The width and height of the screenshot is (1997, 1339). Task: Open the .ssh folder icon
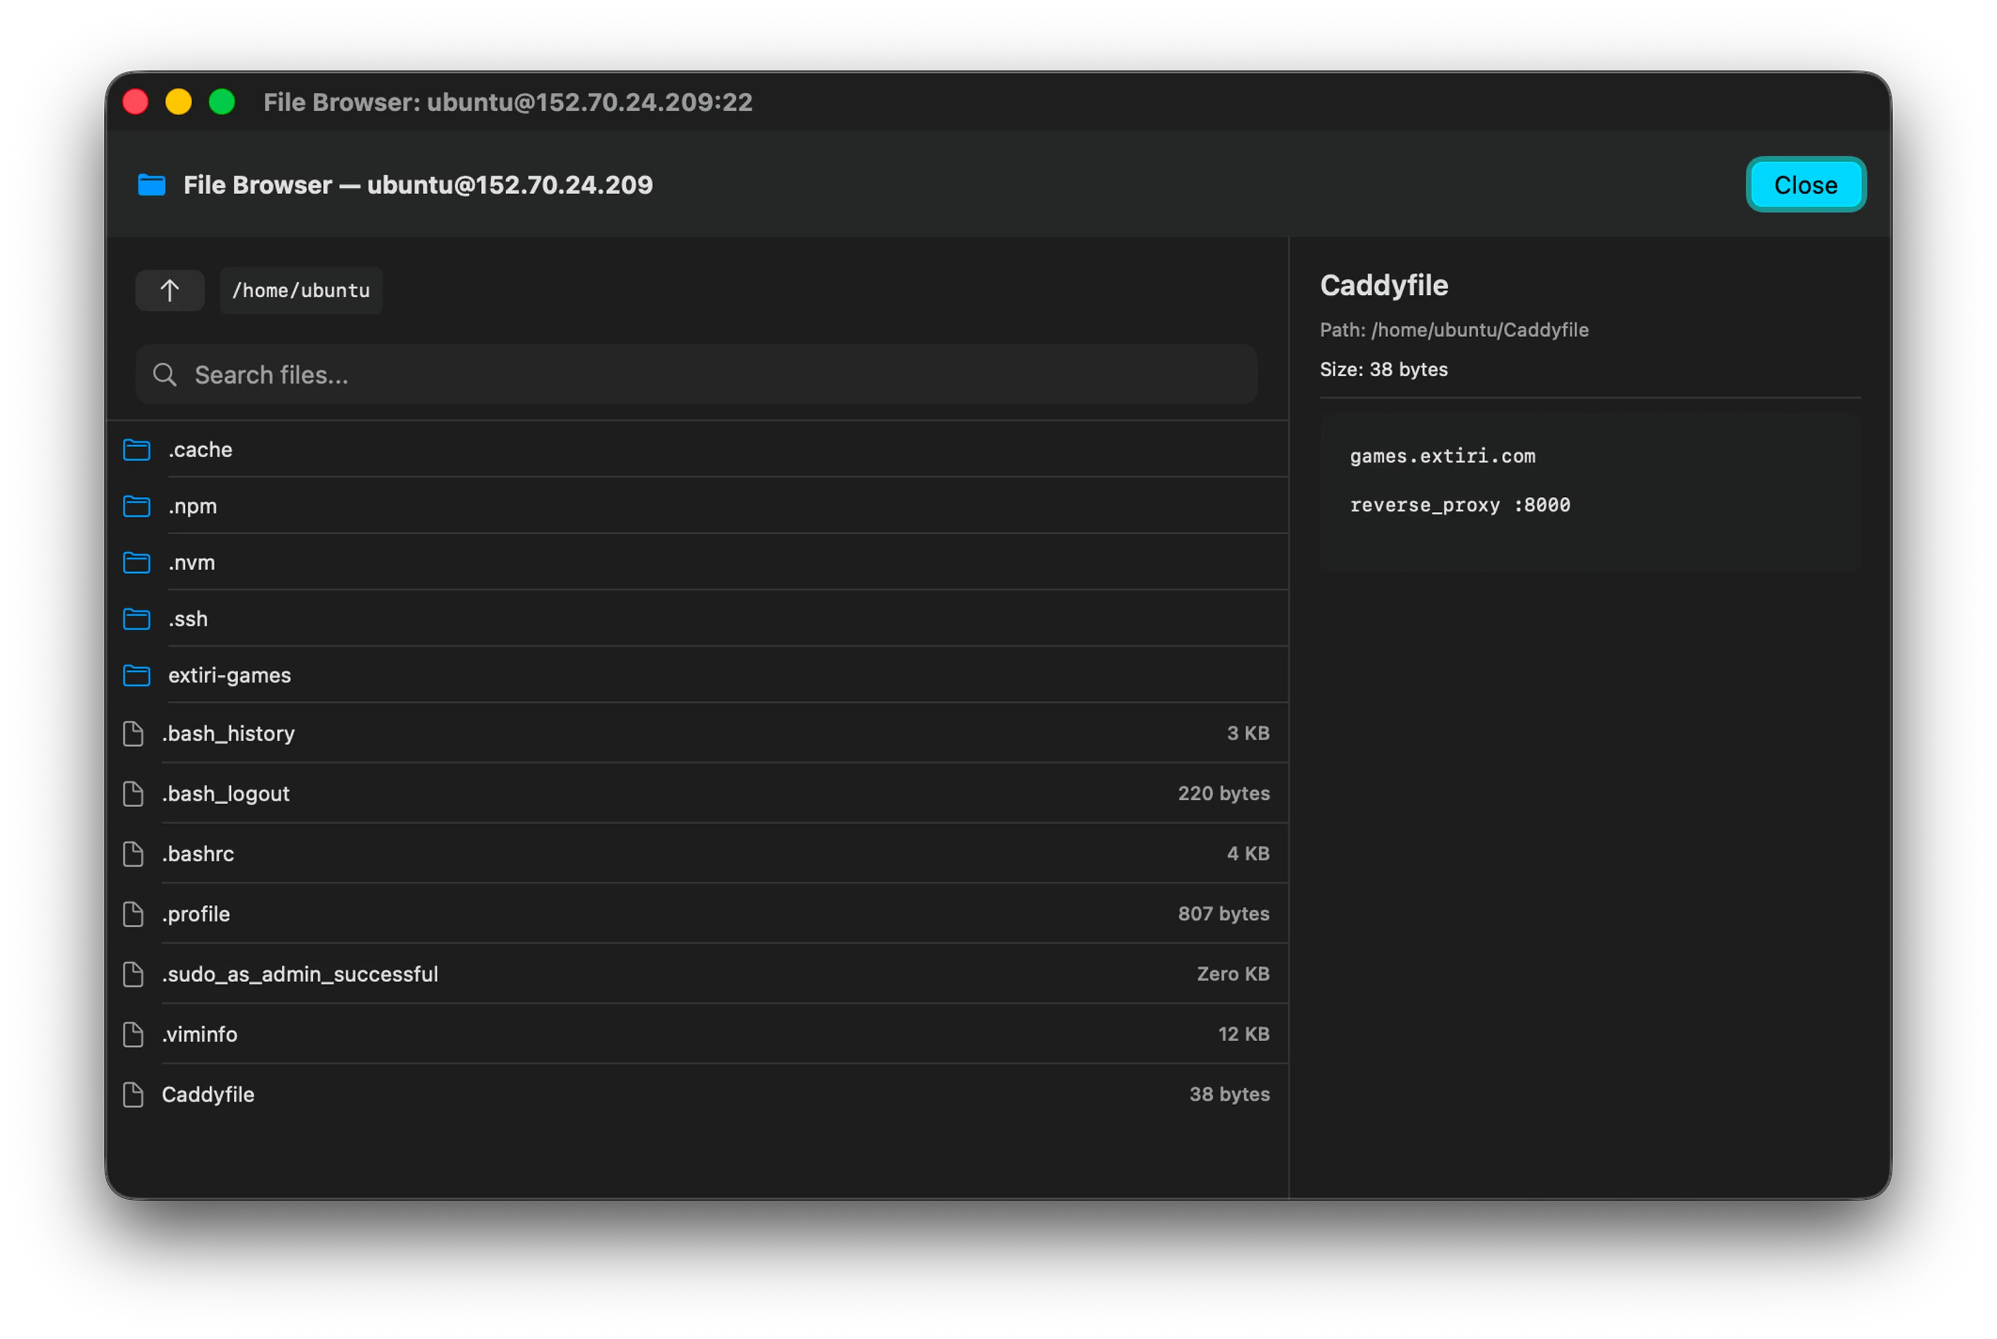coord(137,619)
